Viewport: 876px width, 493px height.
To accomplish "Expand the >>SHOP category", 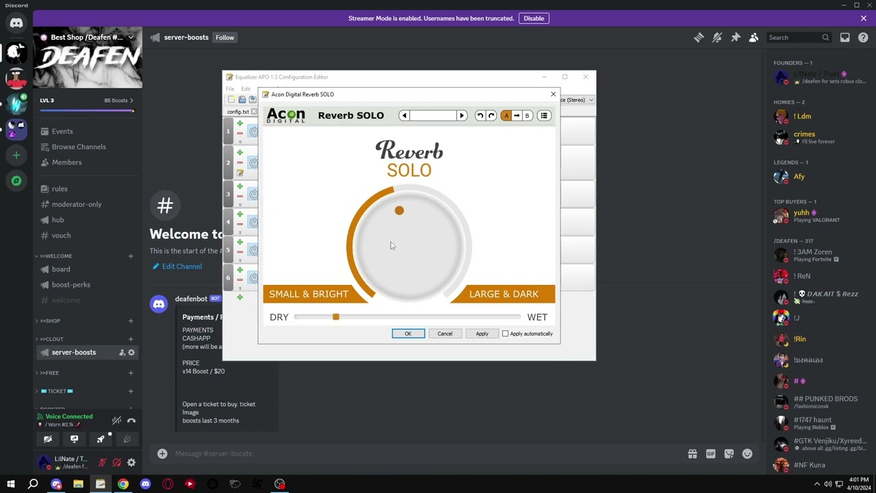I will click(49, 320).
